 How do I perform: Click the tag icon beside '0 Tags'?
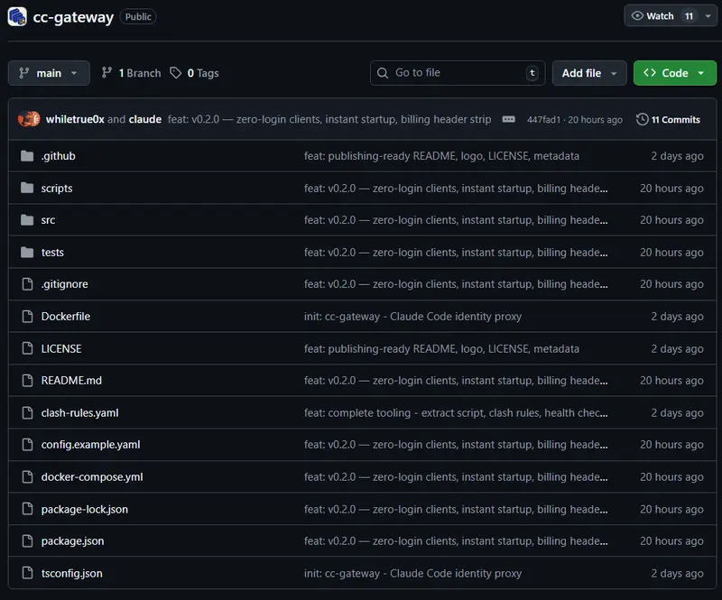point(175,73)
